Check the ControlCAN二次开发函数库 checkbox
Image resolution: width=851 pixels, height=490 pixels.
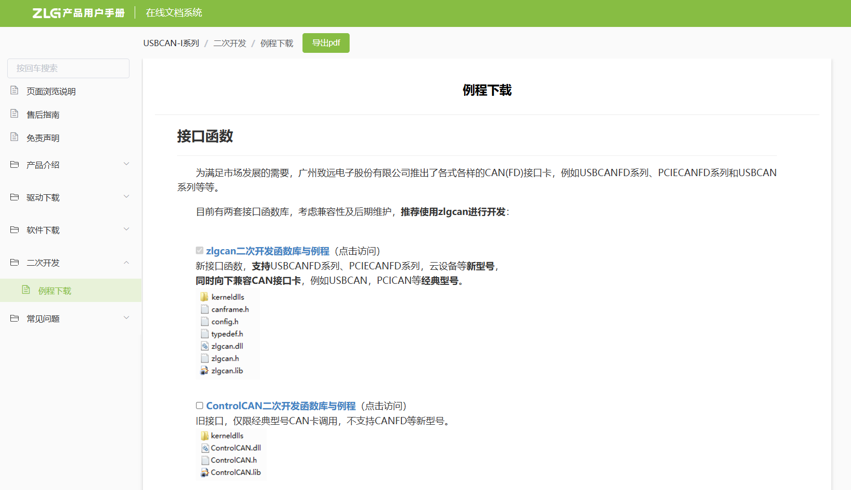tap(199, 406)
